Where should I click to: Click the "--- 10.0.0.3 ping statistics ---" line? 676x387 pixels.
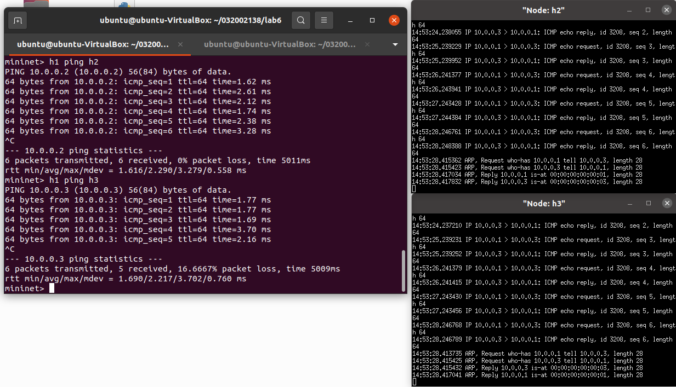coord(83,259)
